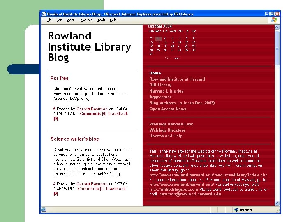Open the File menu
Screen dimensions: 296x222
(x=49, y=20)
